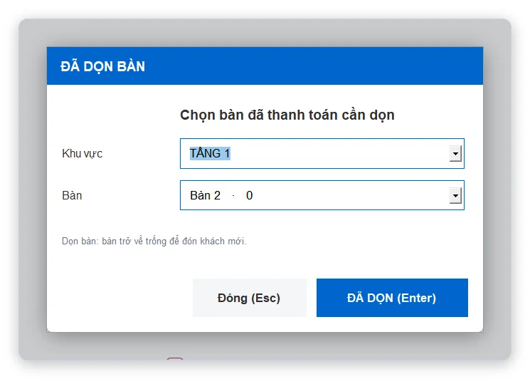Open the Khu vực dropdown arrow
Image resolution: width=530 pixels, height=379 pixels.
(x=455, y=154)
